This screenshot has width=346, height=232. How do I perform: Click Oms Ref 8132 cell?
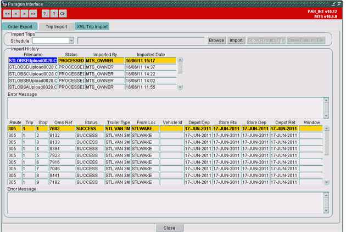[x=62, y=135]
